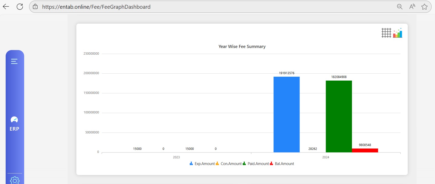
Task: Click the 2024 label on the x-axis
Action: [325, 157]
